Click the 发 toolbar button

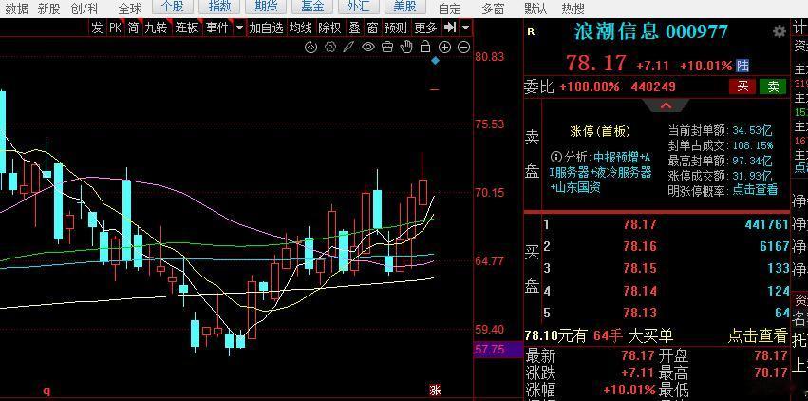(98, 28)
